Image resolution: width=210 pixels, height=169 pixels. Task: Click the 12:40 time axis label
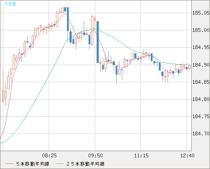(187, 155)
